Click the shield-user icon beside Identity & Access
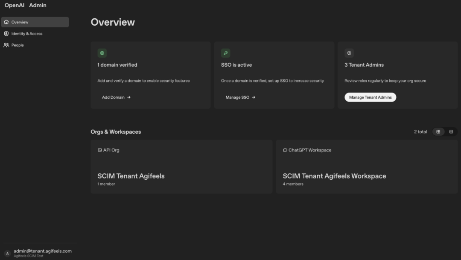The height and width of the screenshot is (260, 461). pos(6,34)
